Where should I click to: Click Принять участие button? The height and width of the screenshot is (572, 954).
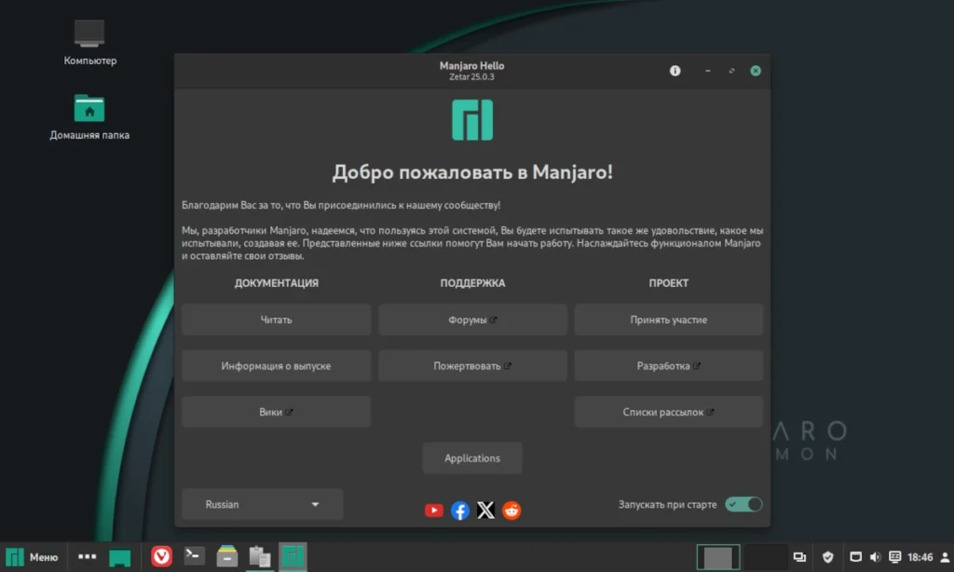coord(669,320)
